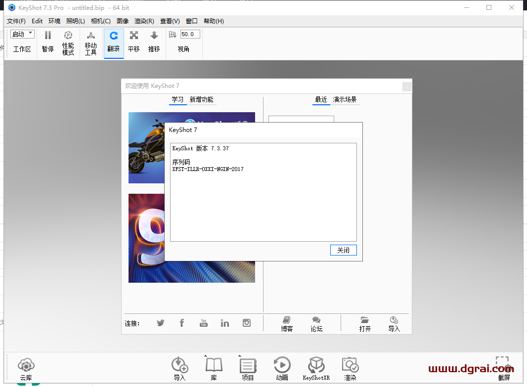
Task: Open the 文件(F) menu
Action: (x=16, y=21)
